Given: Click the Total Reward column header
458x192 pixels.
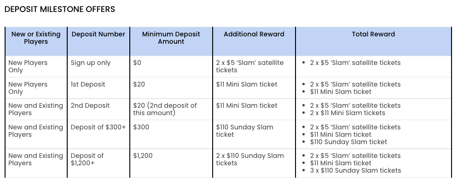Looking at the screenshot, I should 373,34.
